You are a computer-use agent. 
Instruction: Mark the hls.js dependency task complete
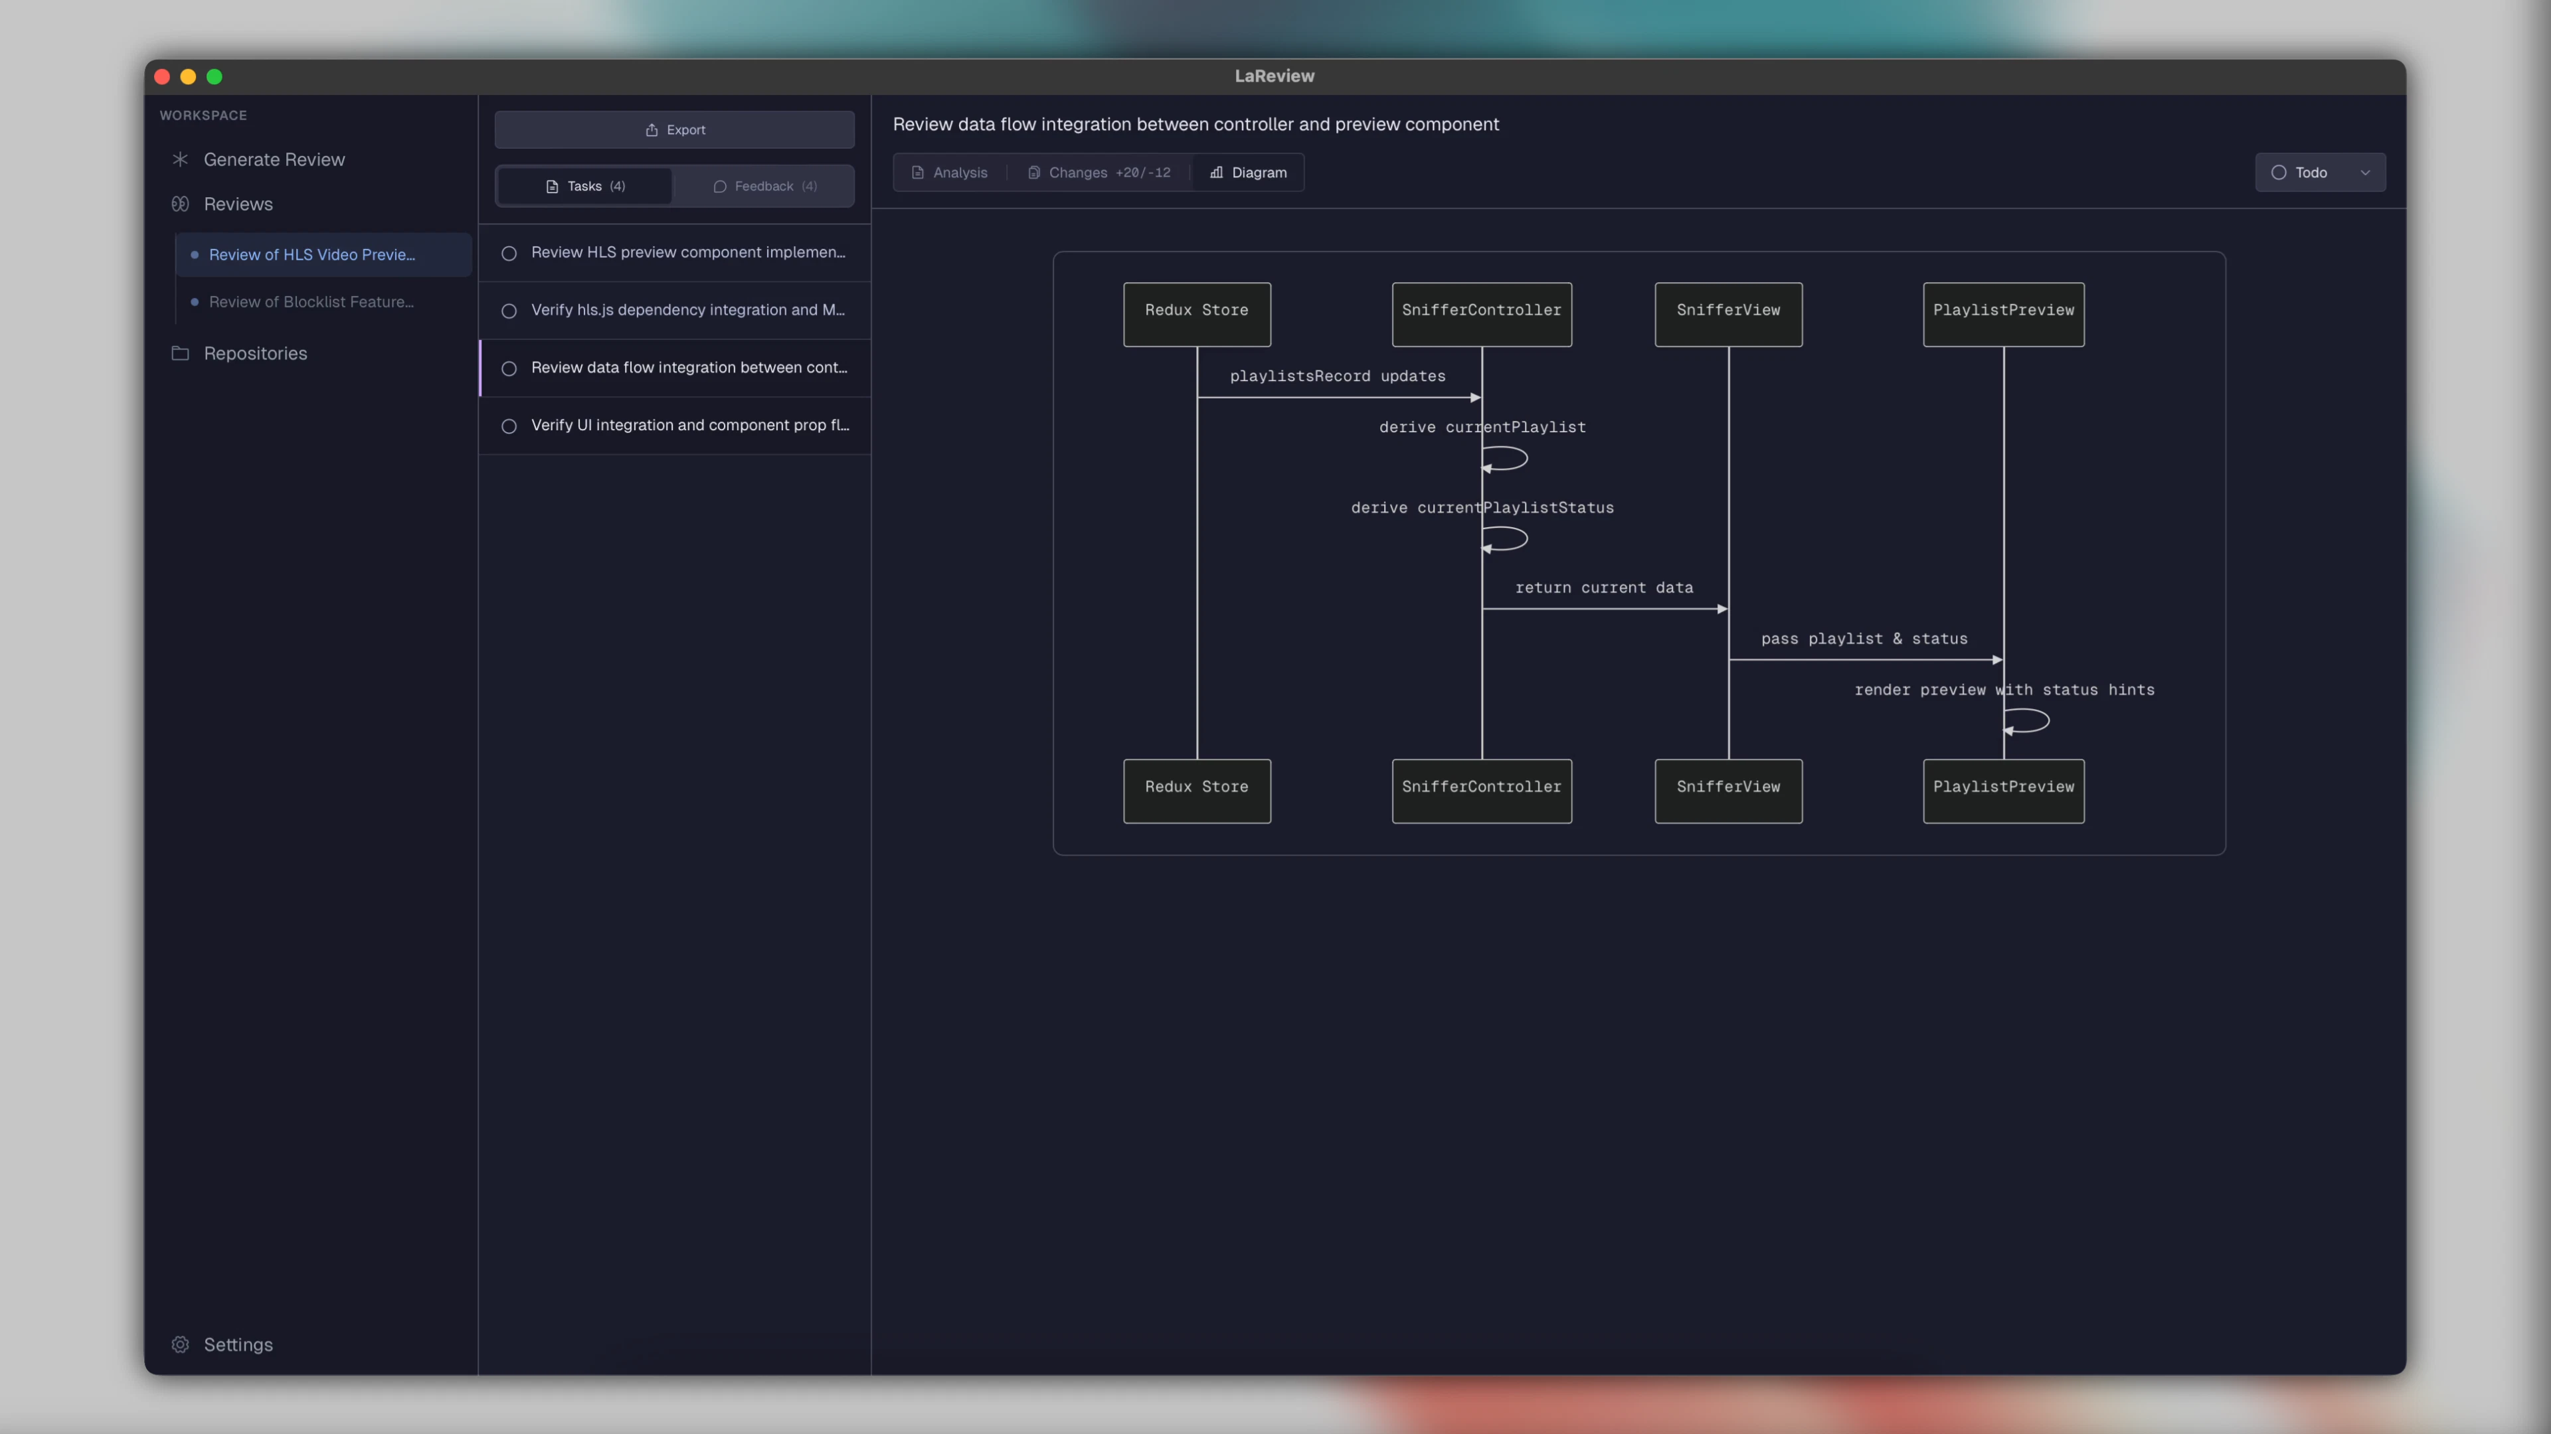pyautogui.click(x=509, y=311)
